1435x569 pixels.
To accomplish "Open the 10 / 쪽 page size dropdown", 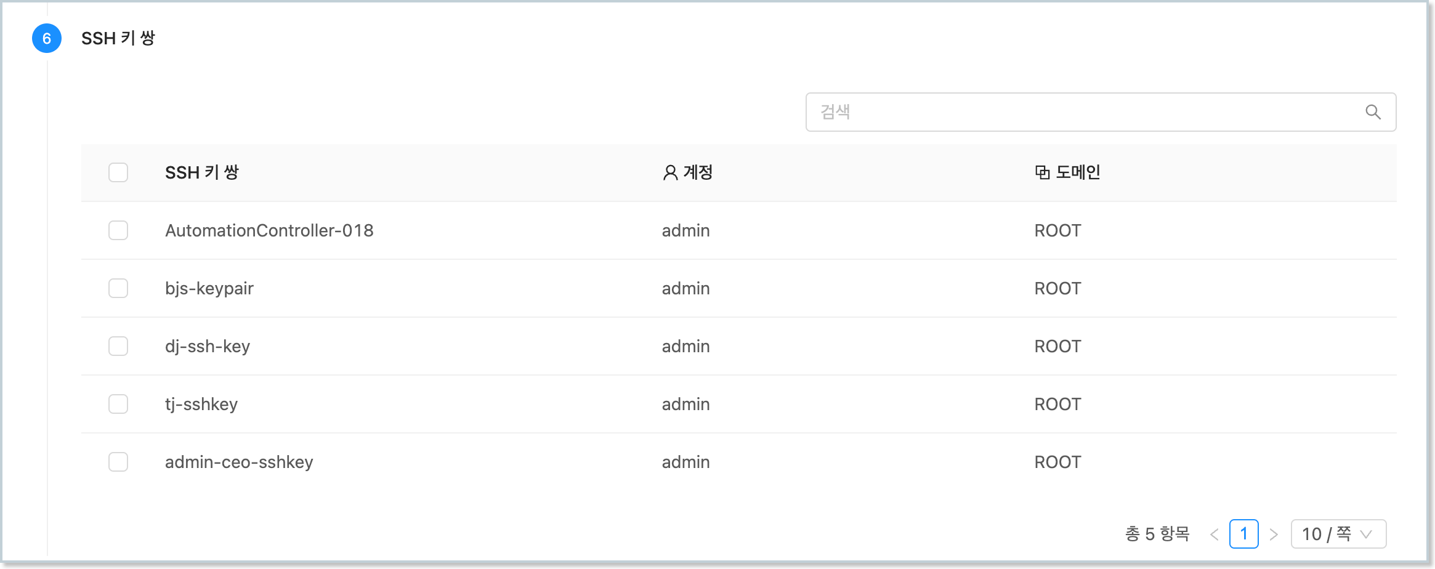I will tap(1338, 534).
